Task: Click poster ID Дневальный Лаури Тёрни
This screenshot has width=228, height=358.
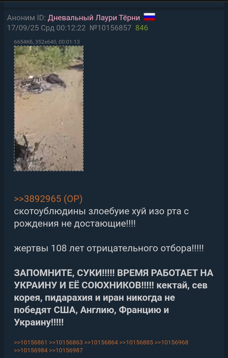Action: (94, 18)
